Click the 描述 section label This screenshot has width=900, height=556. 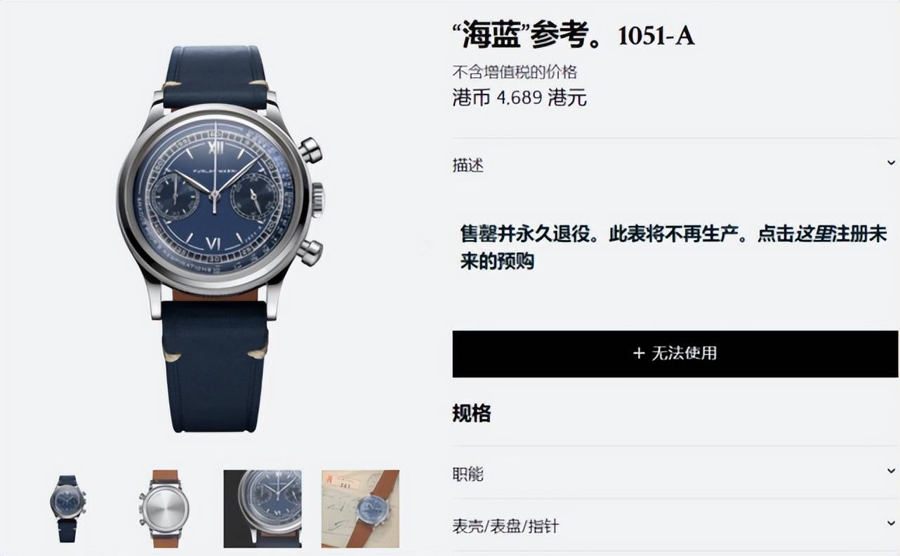point(468,166)
